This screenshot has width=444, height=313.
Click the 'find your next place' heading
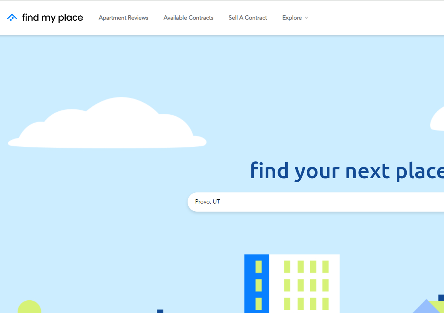click(346, 171)
